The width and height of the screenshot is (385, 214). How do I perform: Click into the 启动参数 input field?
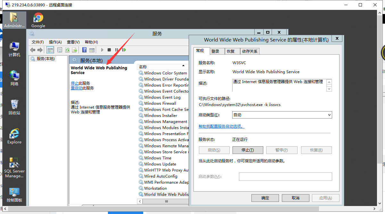(285, 177)
